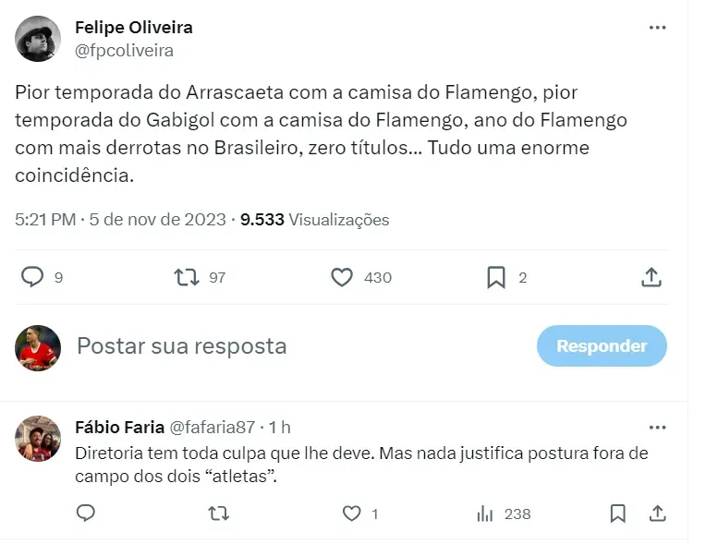Click the Responder button

[x=602, y=346]
